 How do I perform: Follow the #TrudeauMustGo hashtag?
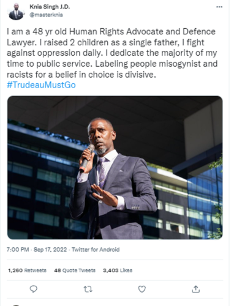(x=41, y=85)
